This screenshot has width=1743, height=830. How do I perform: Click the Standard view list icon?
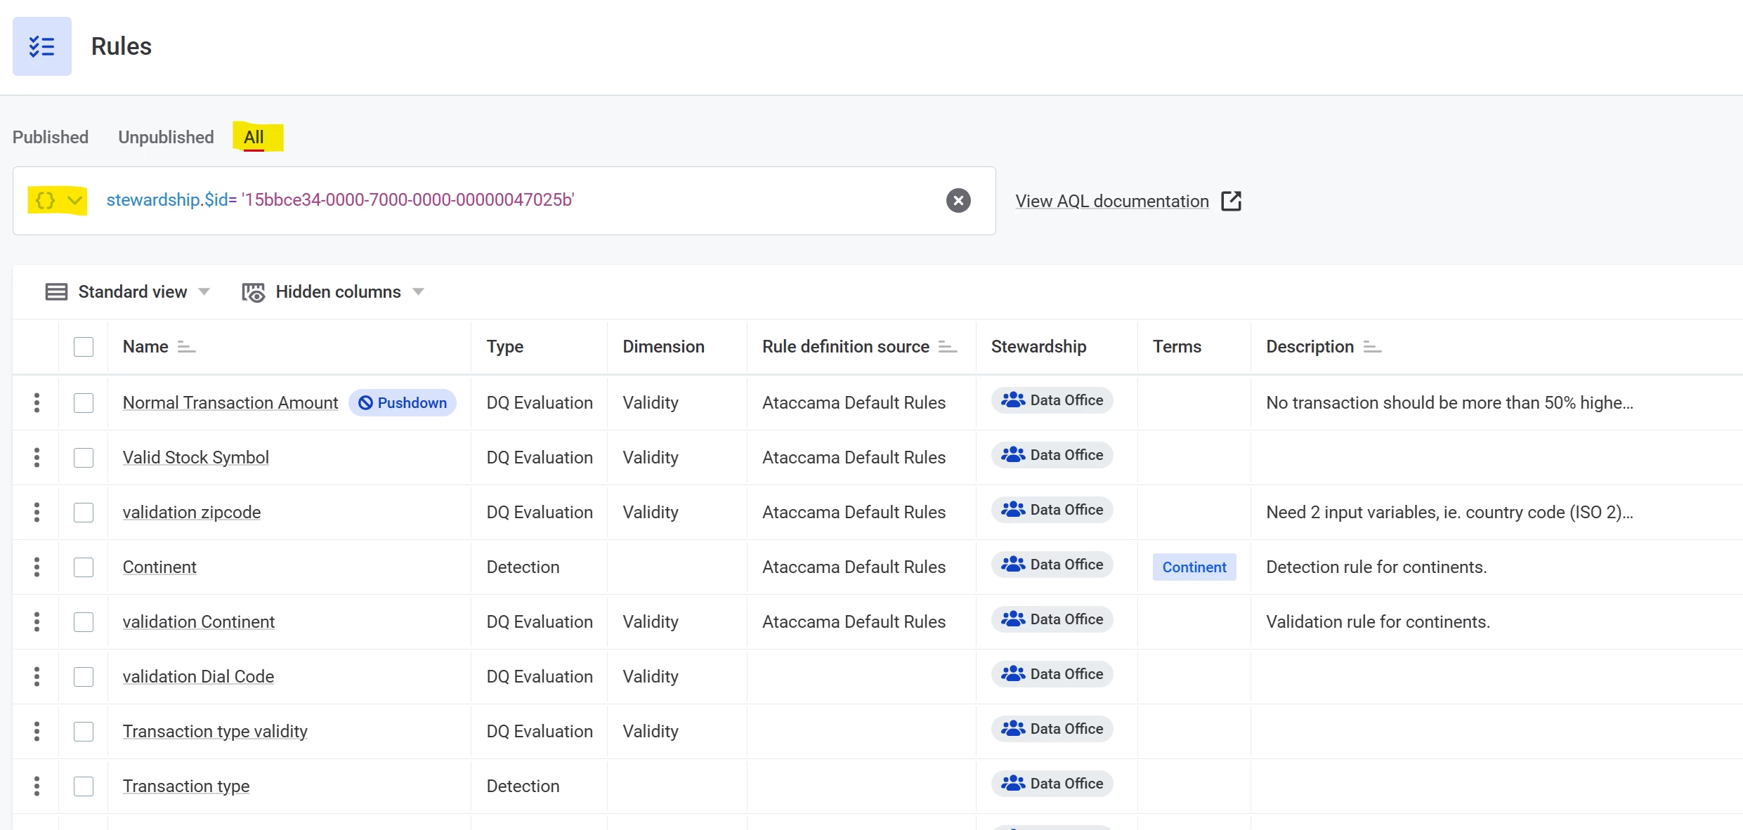56,292
